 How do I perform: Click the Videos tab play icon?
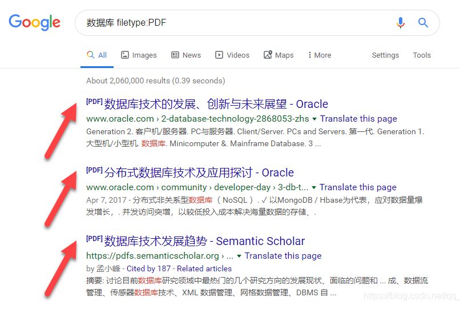coord(219,55)
